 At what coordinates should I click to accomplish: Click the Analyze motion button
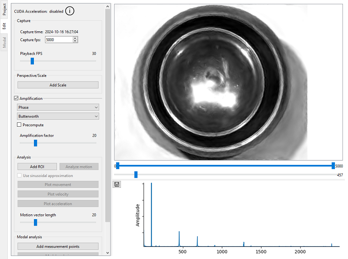(79, 167)
